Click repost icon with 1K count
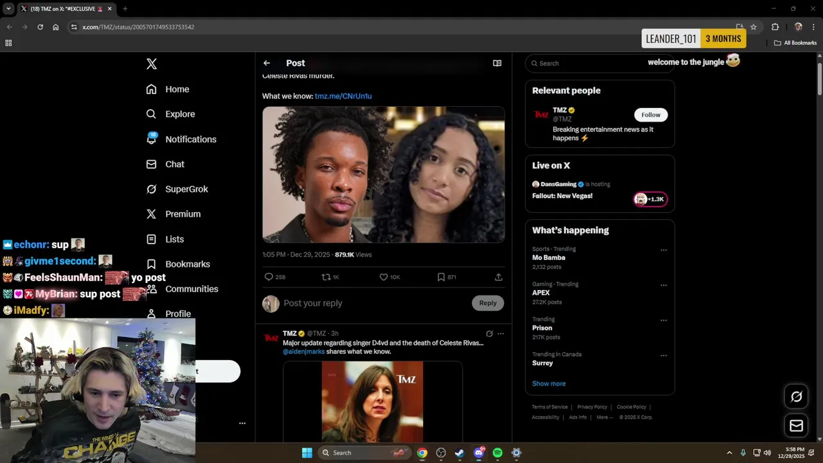Viewport: 823px width, 463px height. [x=326, y=277]
